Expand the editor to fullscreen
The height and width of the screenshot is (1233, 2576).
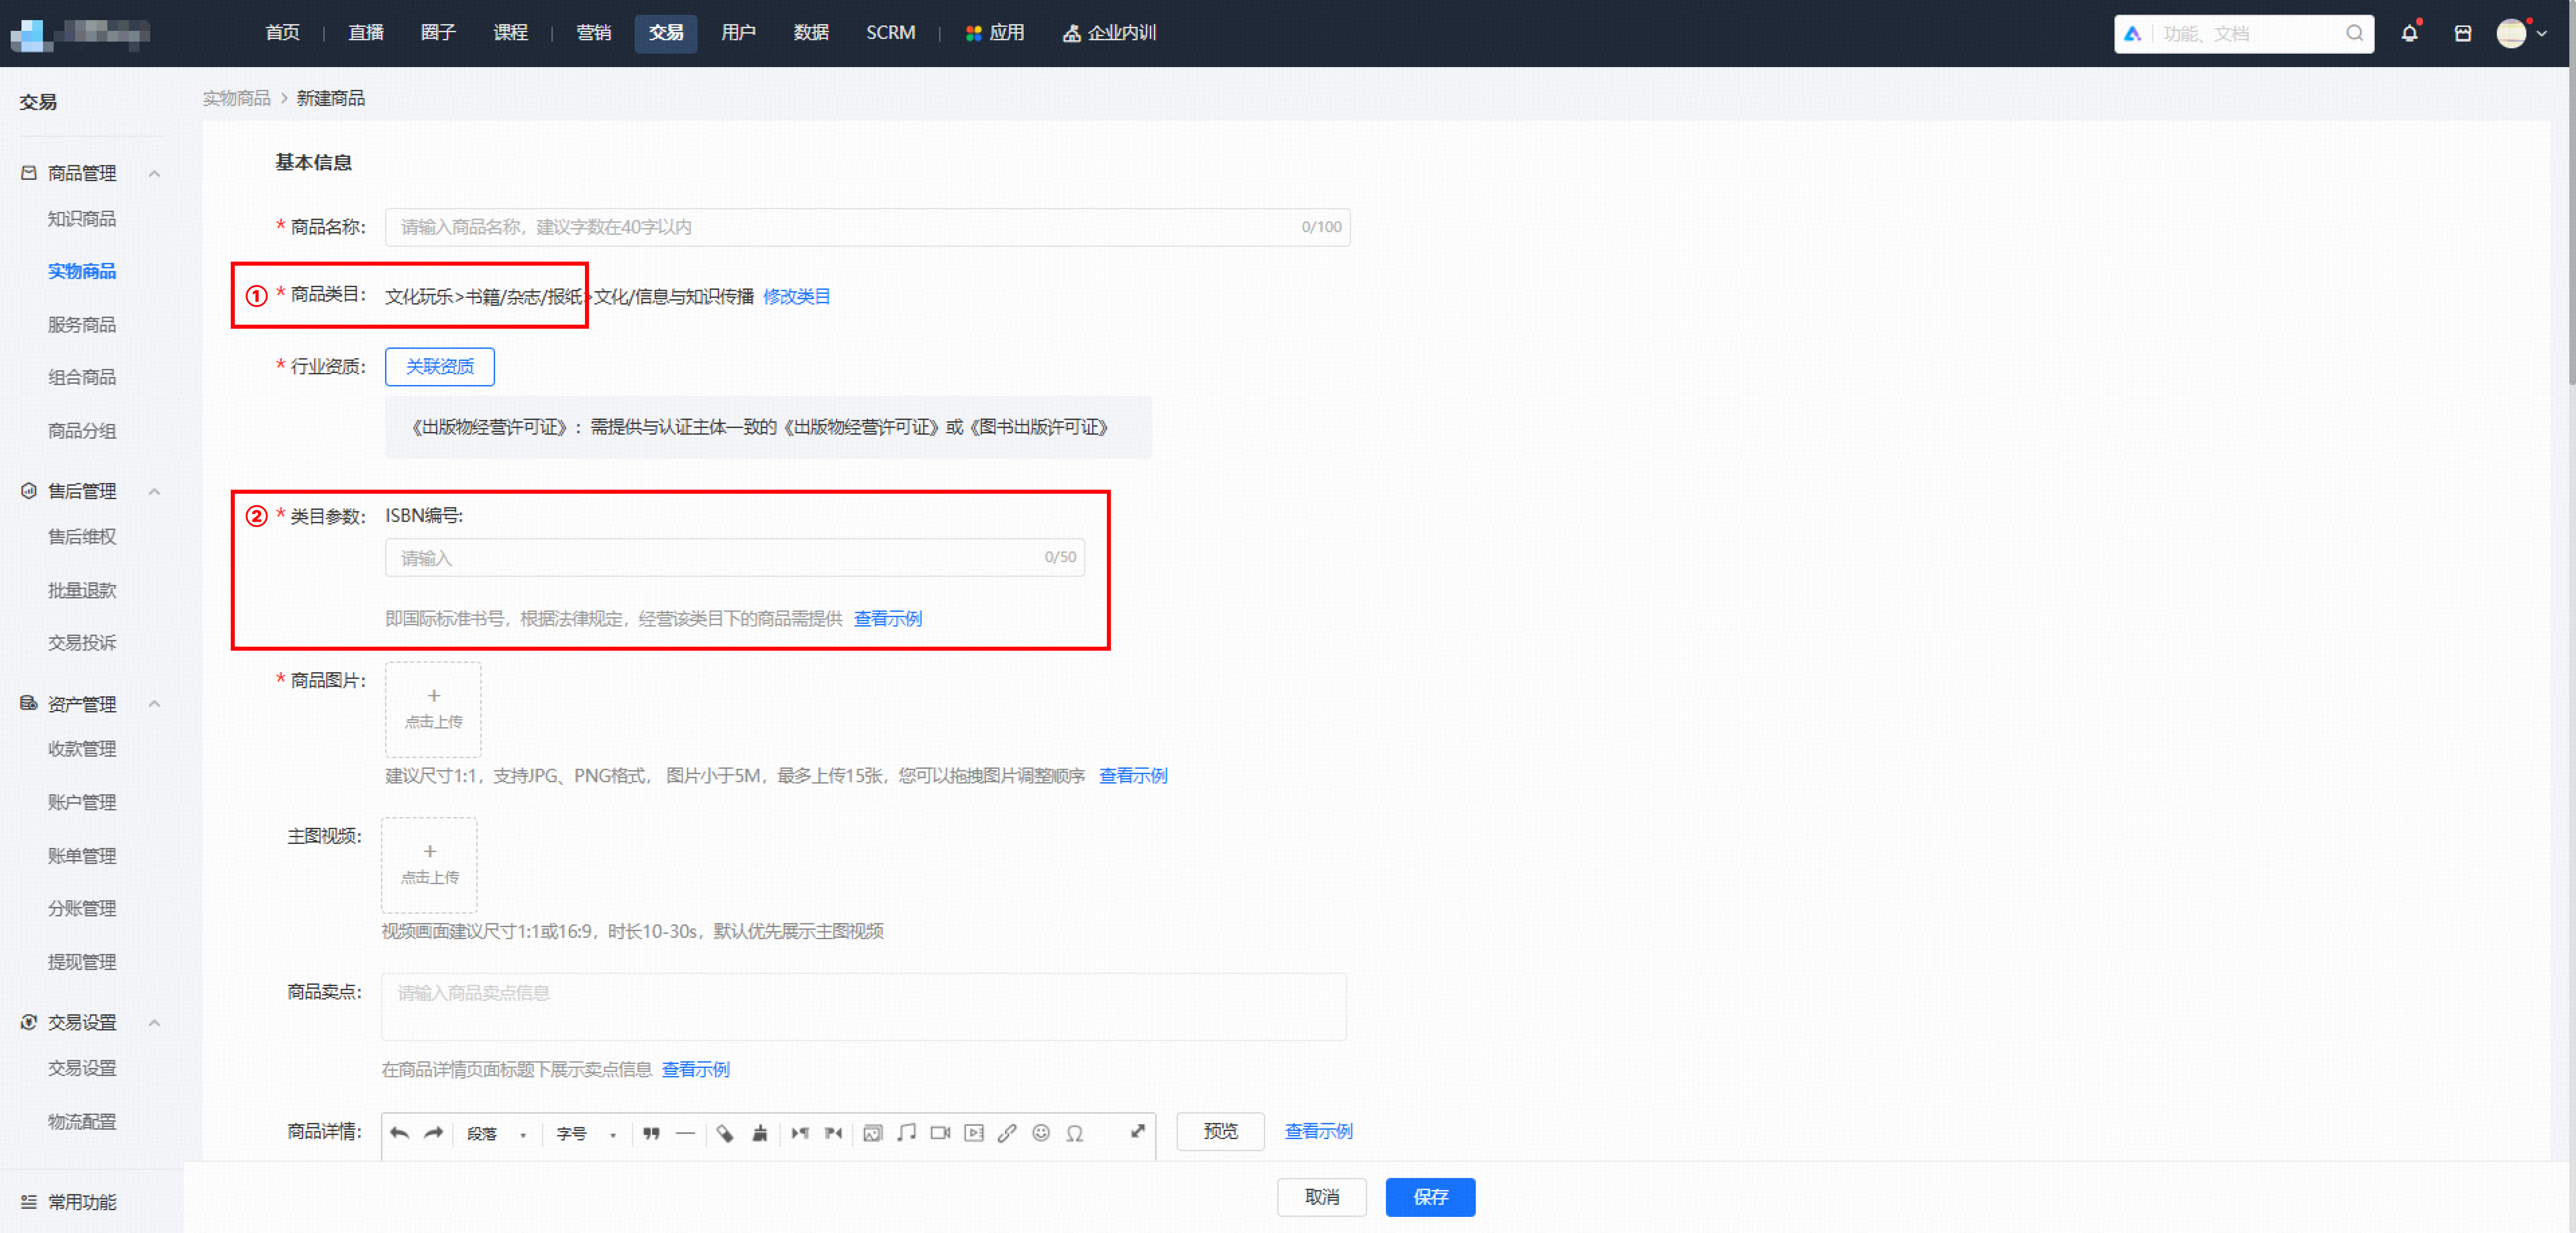(x=1138, y=1131)
